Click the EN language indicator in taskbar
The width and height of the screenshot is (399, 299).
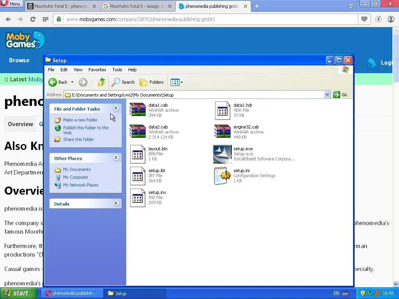coord(336,294)
